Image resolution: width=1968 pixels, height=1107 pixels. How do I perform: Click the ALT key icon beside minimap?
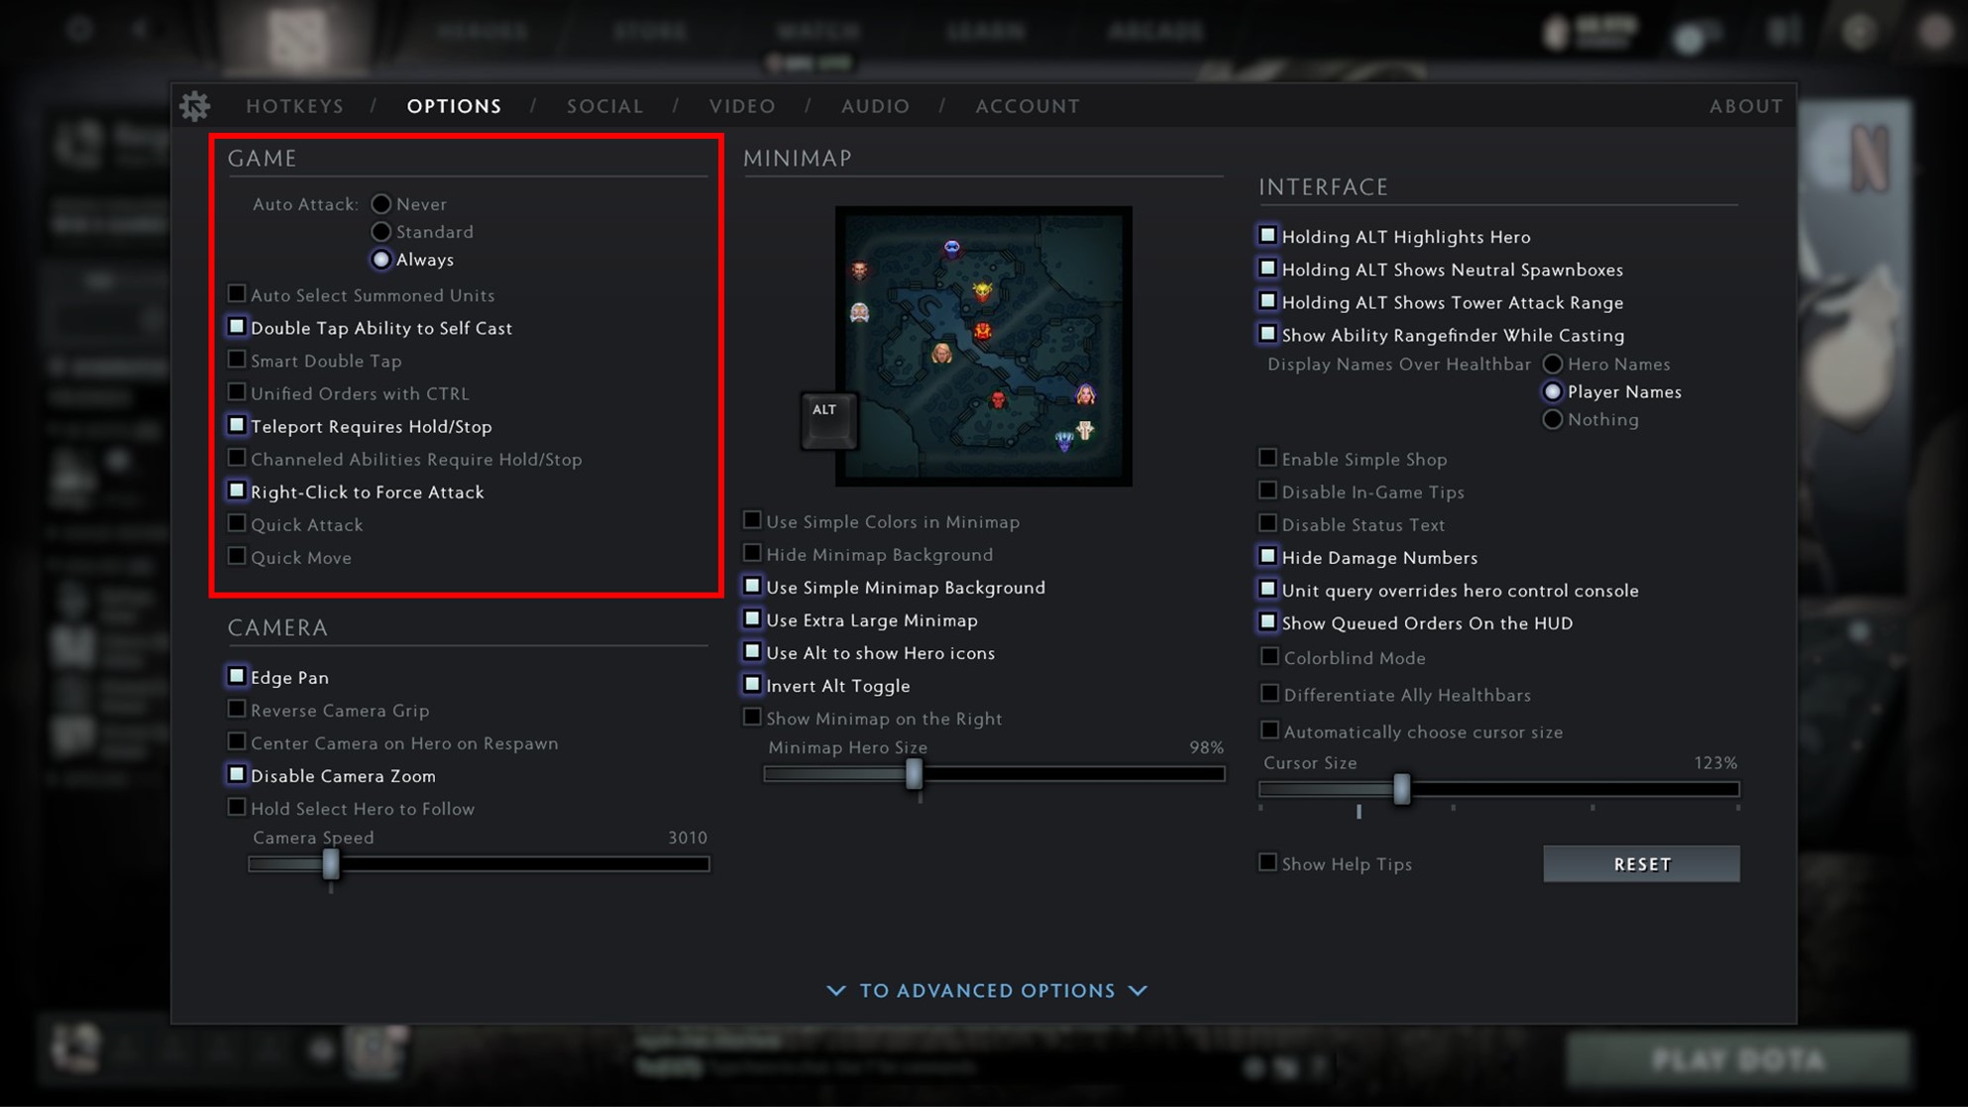point(826,419)
